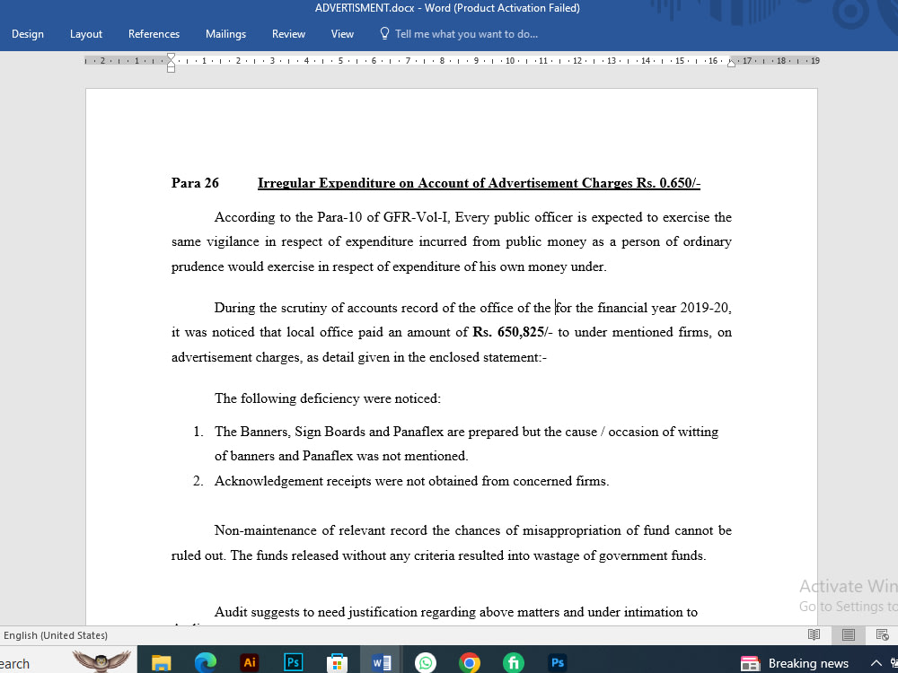This screenshot has width=898, height=673.
Task: Click the "Audit suggests to need justification" line
Action: pos(456,612)
